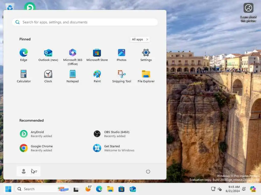Open Task View on the taskbar
The height and width of the screenshot is (195, 261).
coord(76,189)
